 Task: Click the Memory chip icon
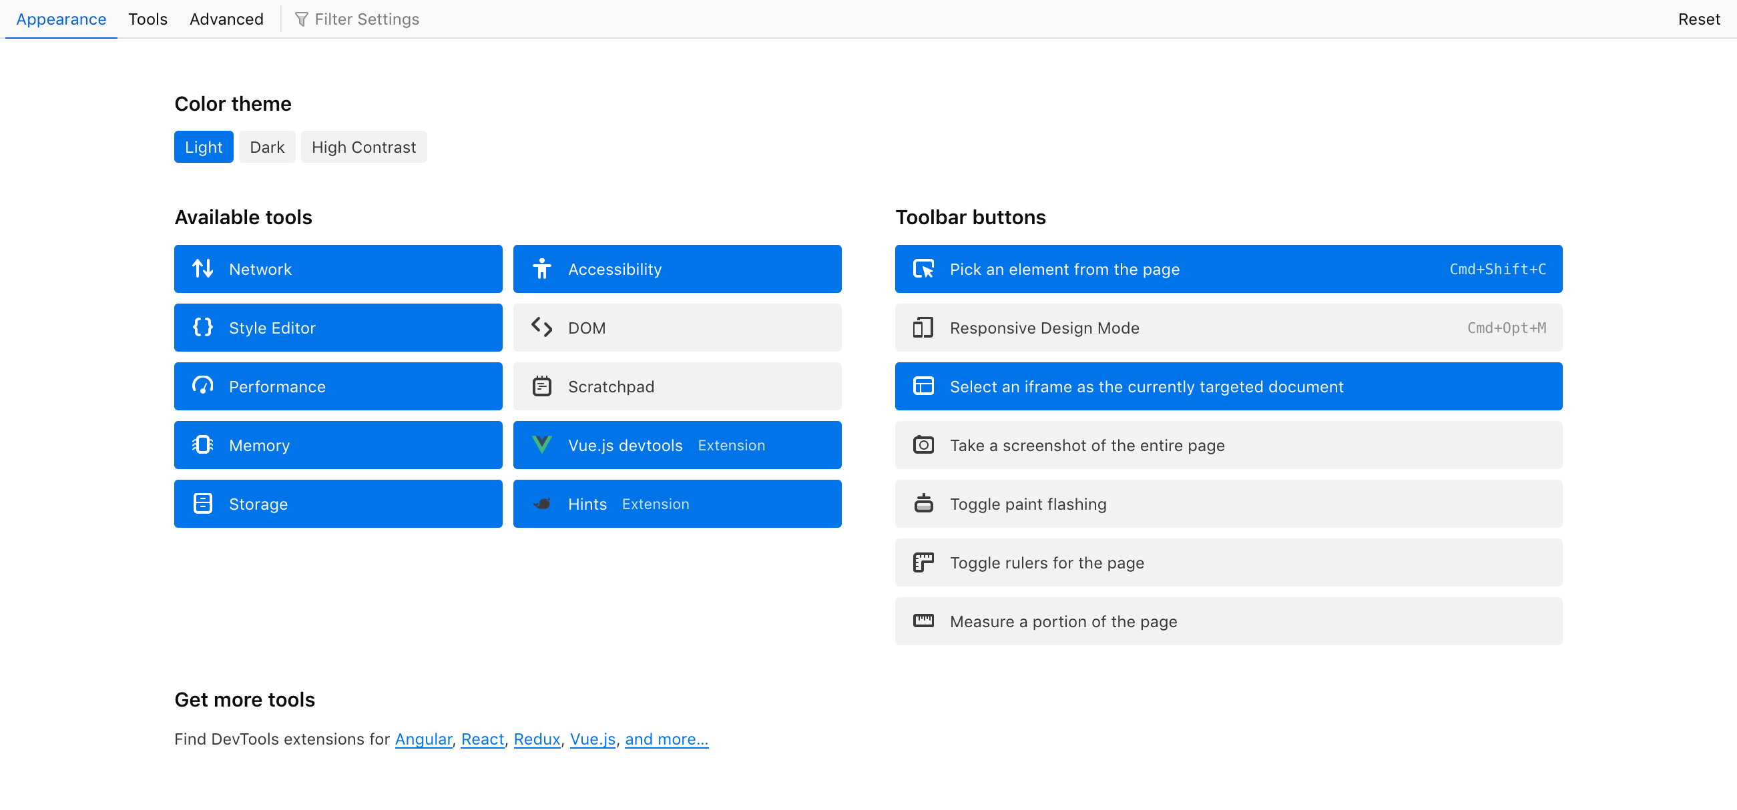(203, 445)
